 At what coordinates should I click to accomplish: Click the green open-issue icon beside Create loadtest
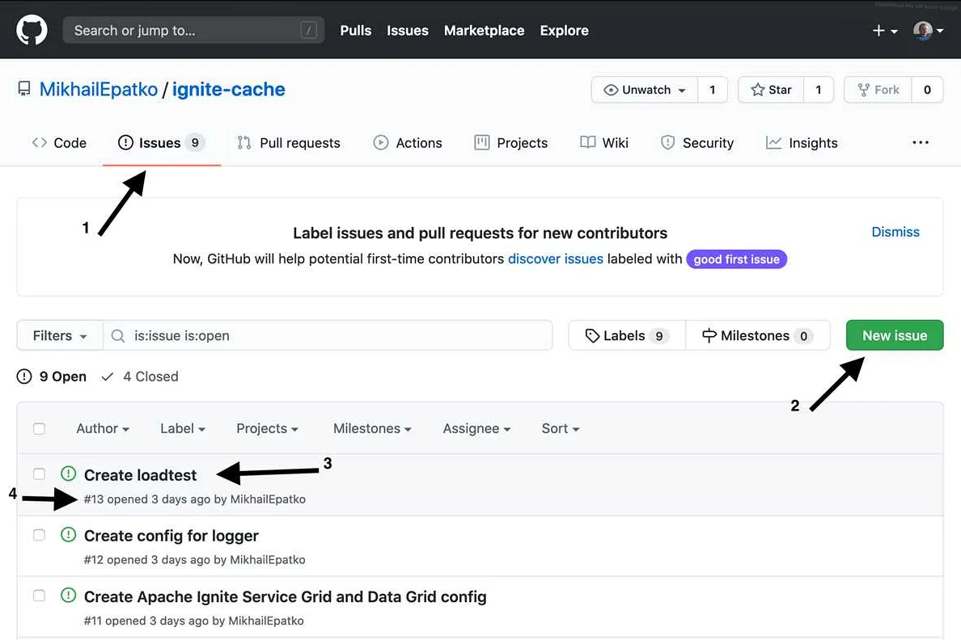point(68,473)
